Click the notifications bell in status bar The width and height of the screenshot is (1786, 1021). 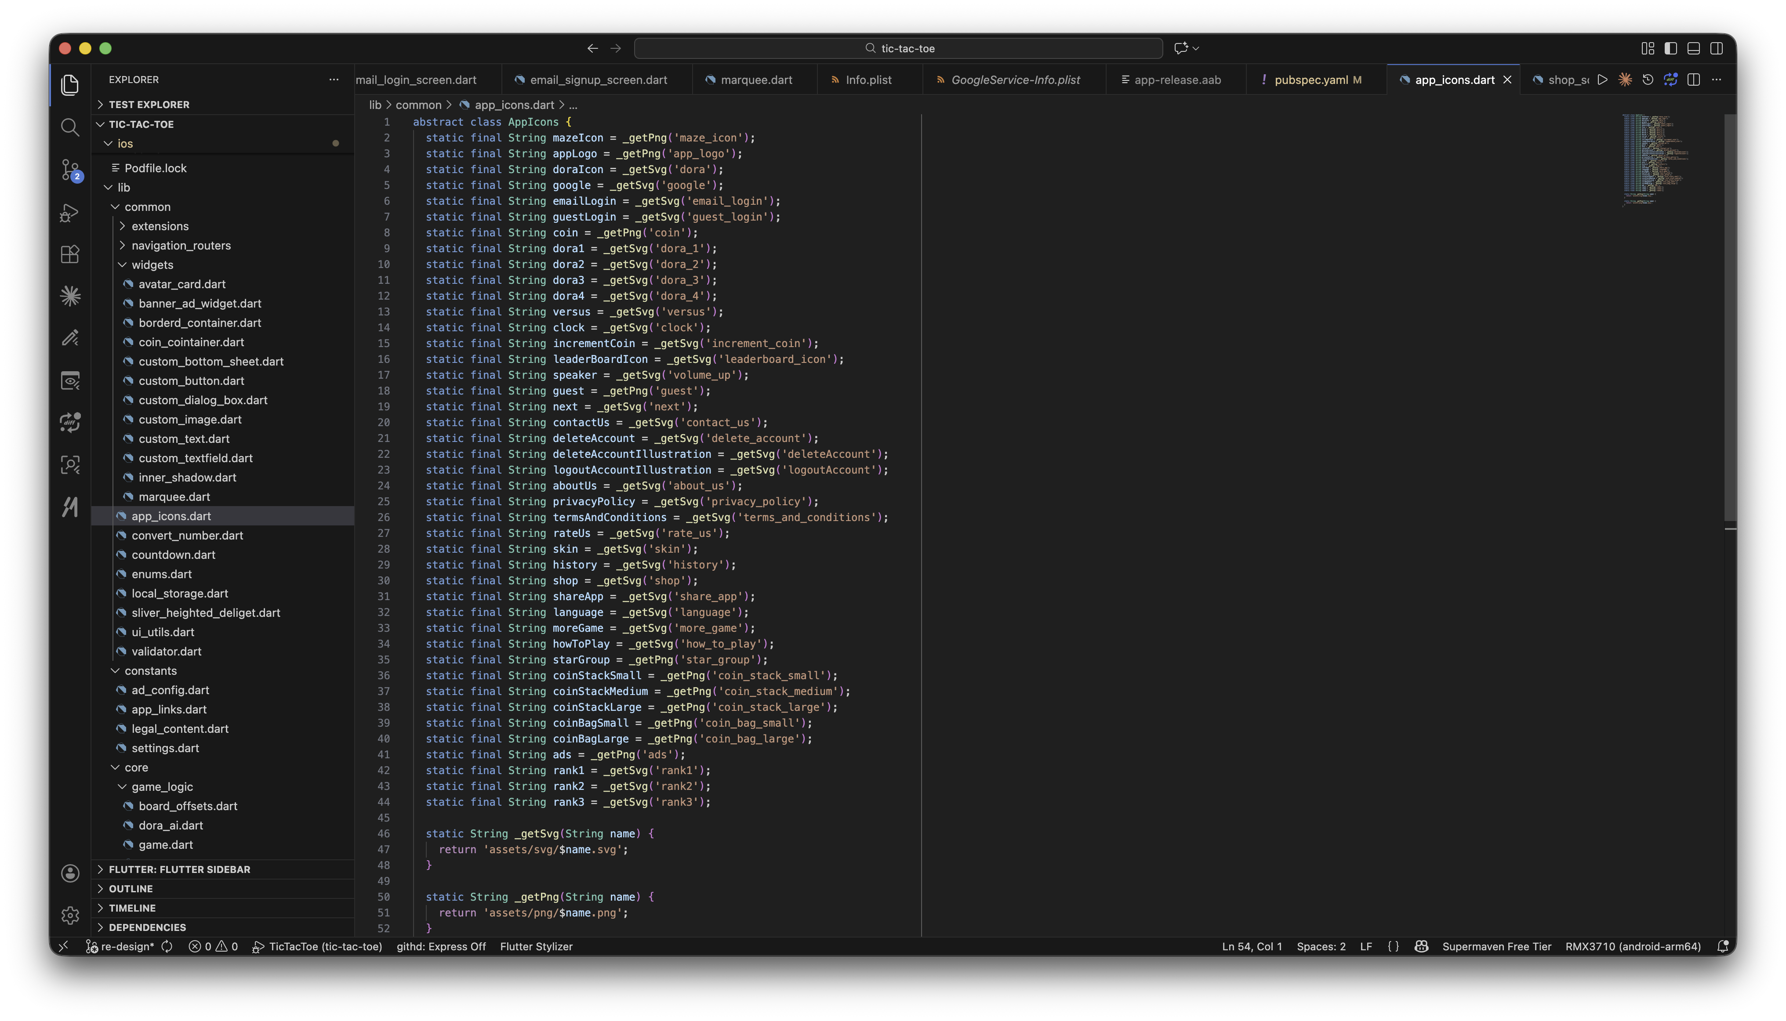1722,947
